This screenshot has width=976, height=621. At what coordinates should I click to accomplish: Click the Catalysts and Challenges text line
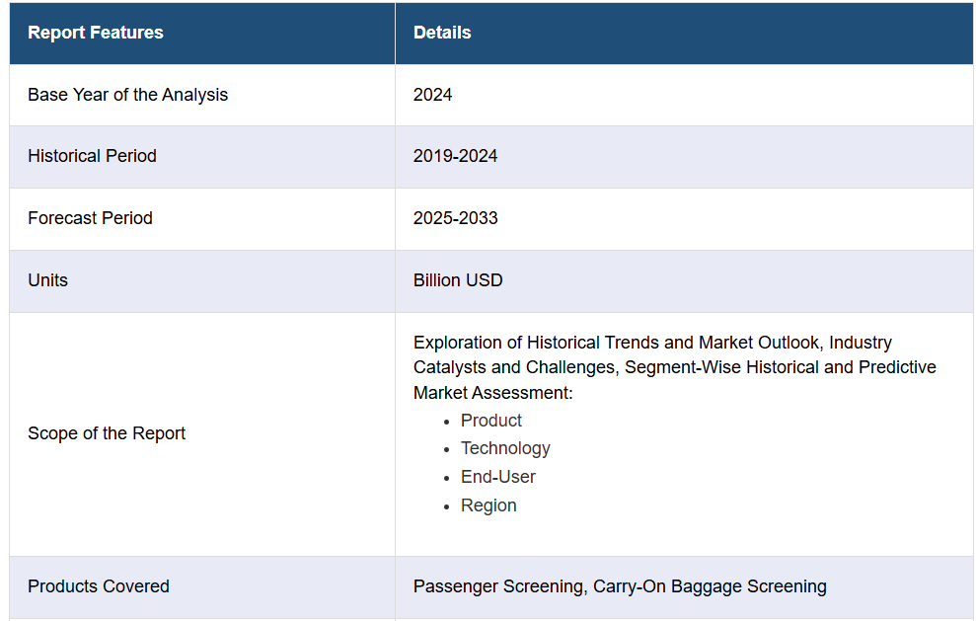pyautogui.click(x=675, y=367)
